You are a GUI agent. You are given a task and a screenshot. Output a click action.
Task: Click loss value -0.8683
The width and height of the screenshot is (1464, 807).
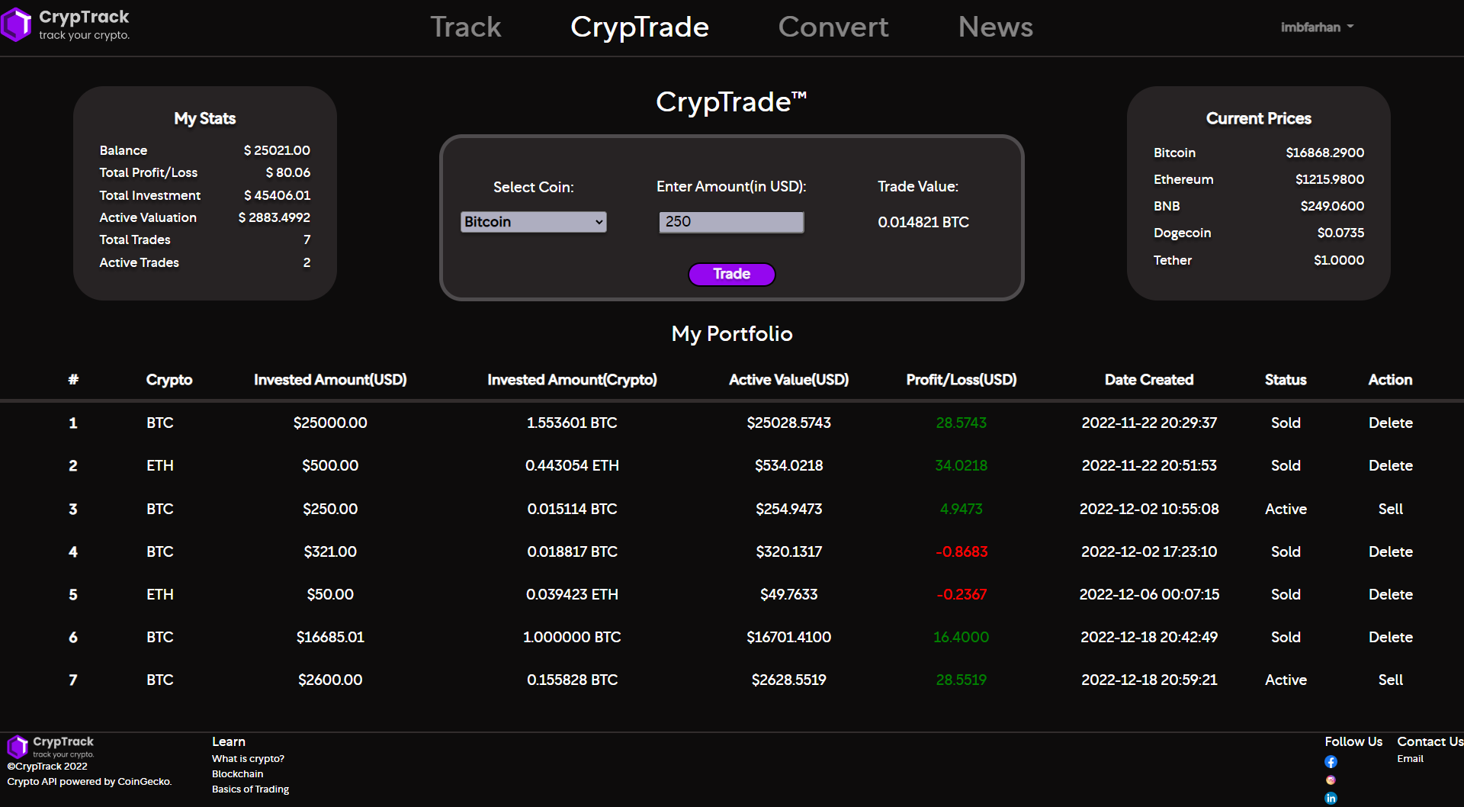(x=961, y=551)
